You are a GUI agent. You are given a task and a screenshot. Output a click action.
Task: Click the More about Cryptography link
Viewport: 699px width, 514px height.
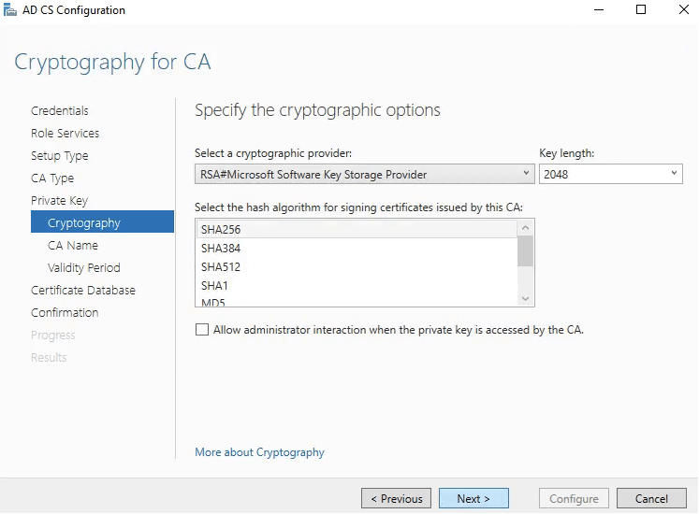[x=259, y=452]
